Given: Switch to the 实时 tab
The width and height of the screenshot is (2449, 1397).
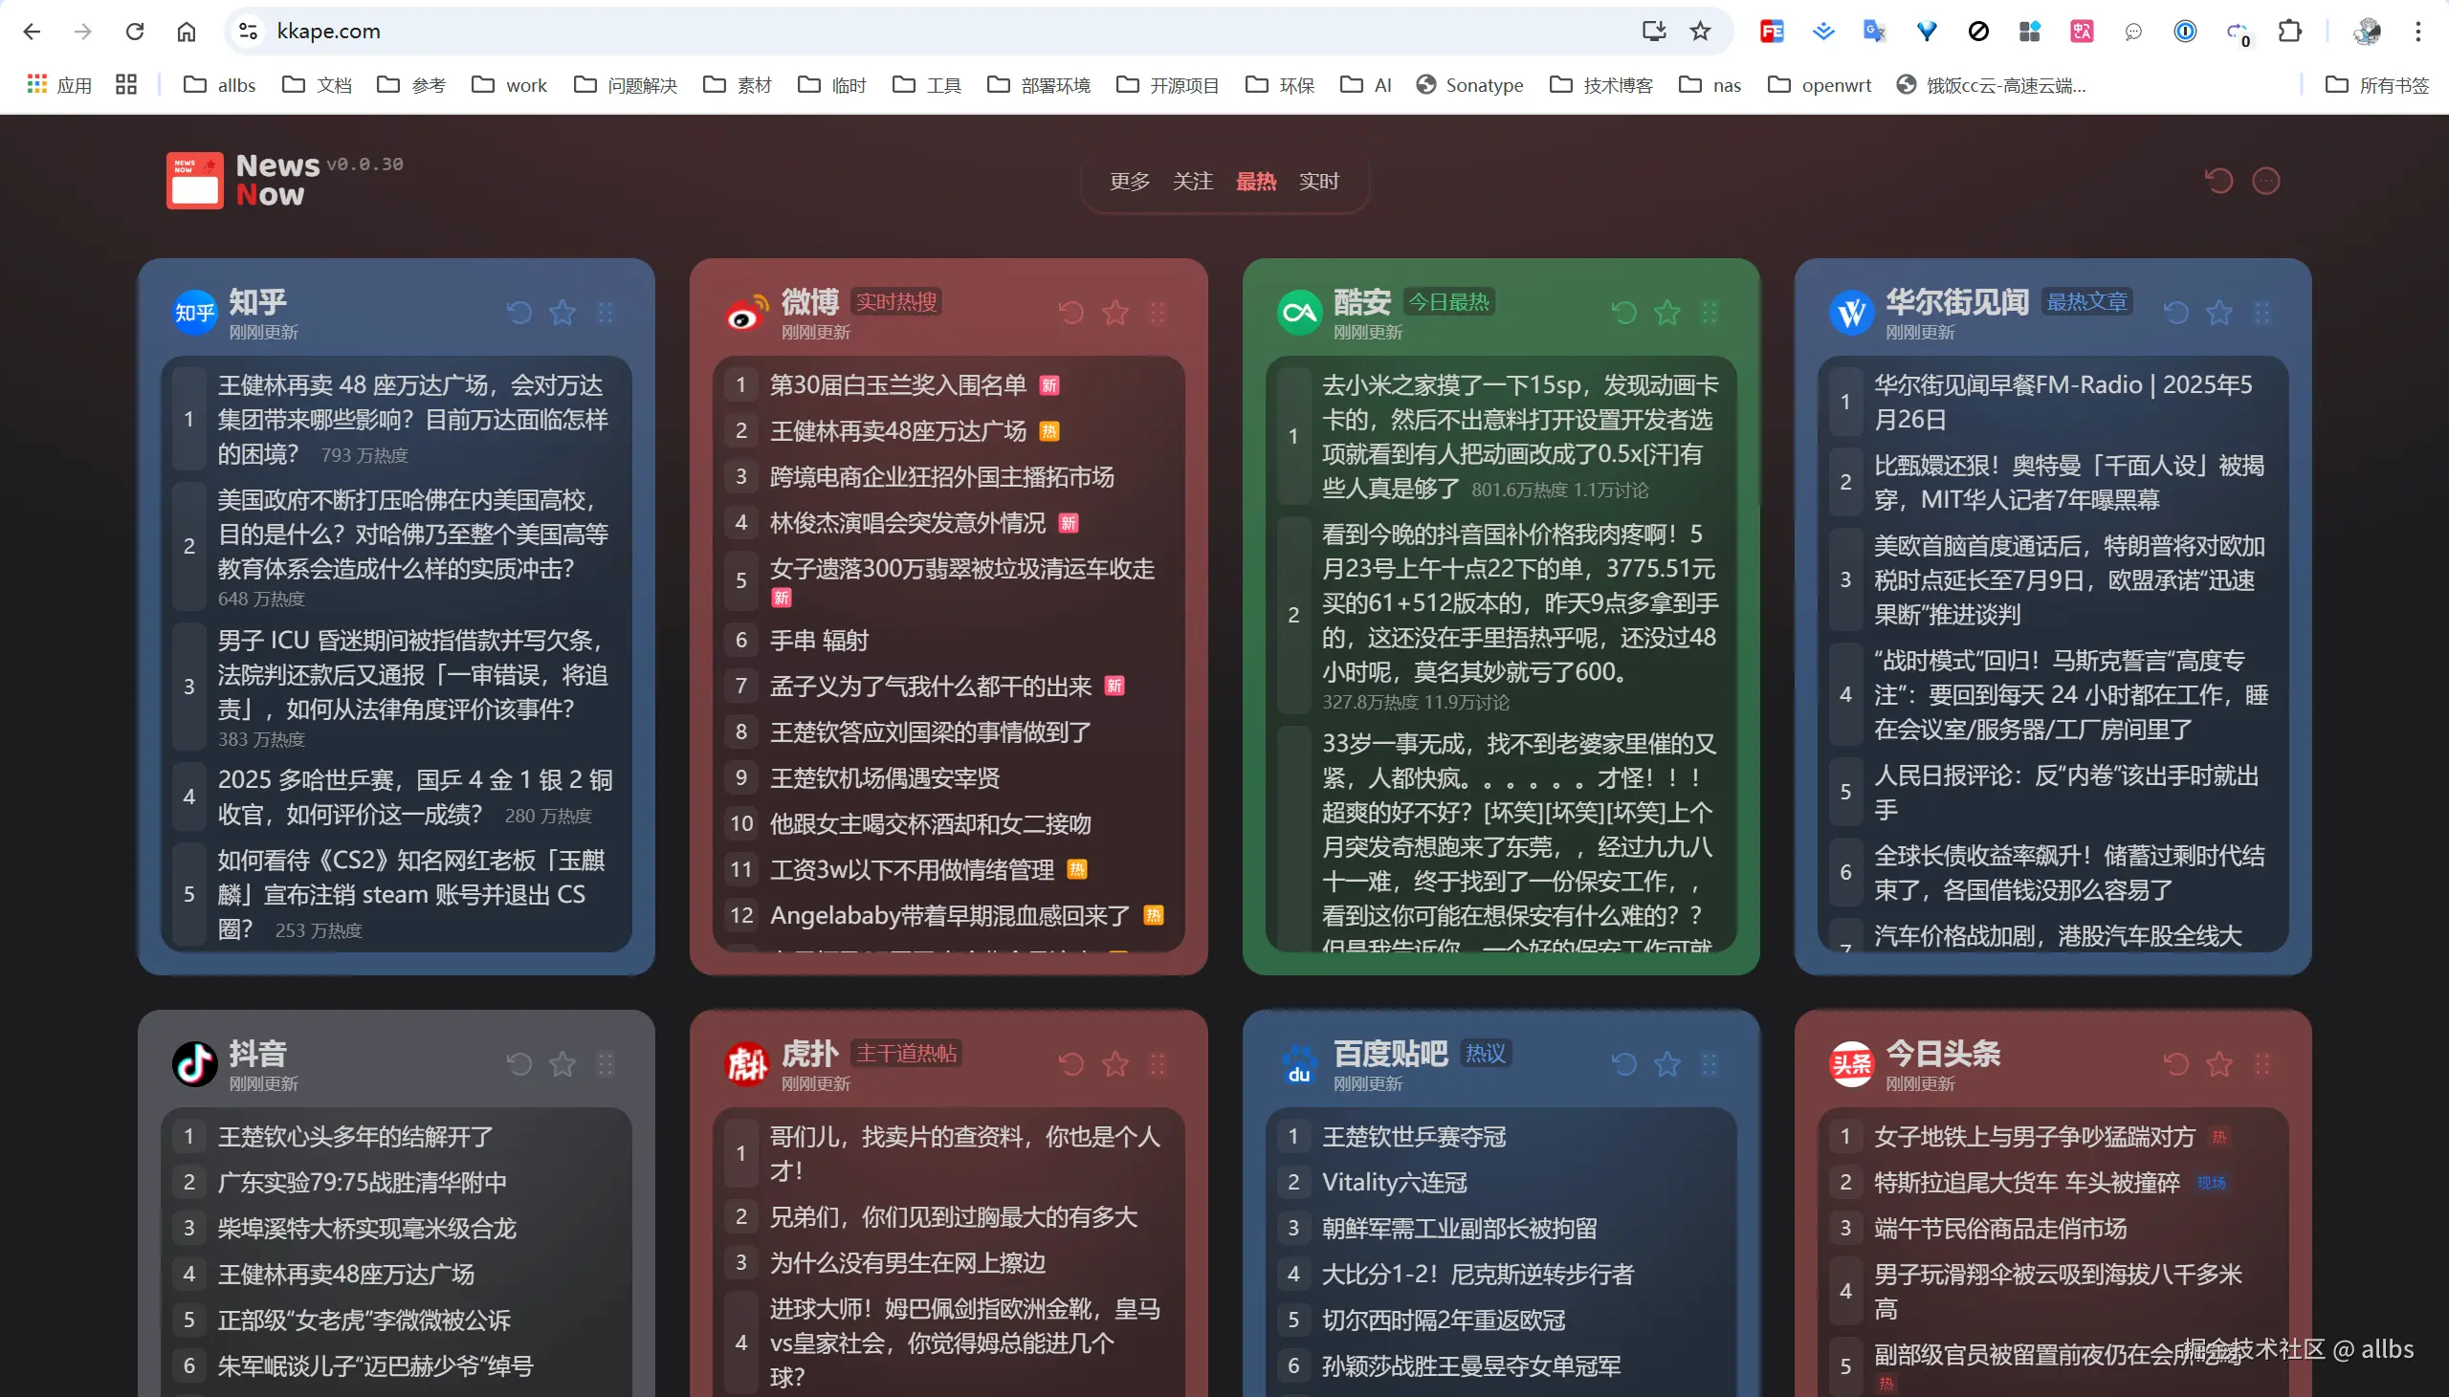Looking at the screenshot, I should pos(1318,182).
